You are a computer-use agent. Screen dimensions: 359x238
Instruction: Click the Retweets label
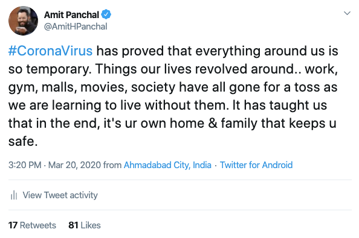[38, 225]
